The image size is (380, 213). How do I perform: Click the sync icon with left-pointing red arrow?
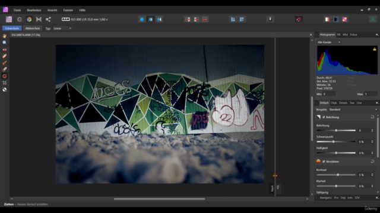pyautogui.click(x=197, y=20)
